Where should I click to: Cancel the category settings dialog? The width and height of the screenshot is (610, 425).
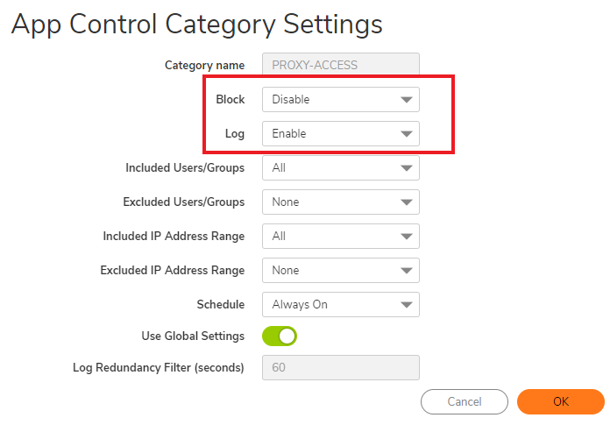pos(465,401)
